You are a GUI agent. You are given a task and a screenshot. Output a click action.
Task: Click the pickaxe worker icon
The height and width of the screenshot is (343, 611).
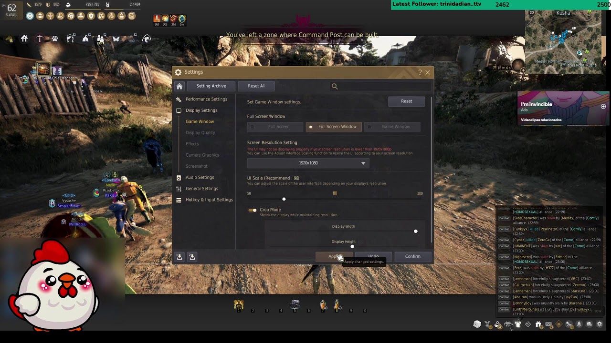click(40, 39)
